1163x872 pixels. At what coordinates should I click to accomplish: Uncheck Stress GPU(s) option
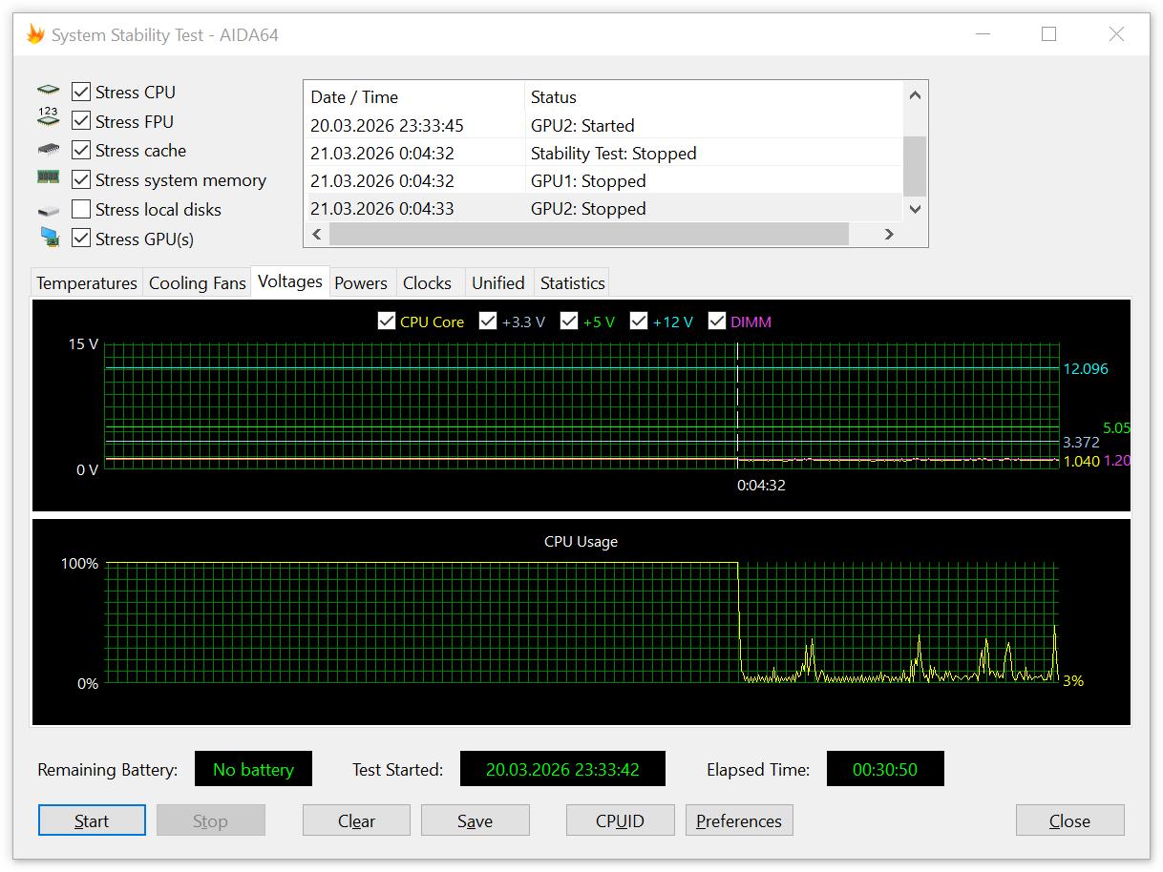(x=81, y=239)
